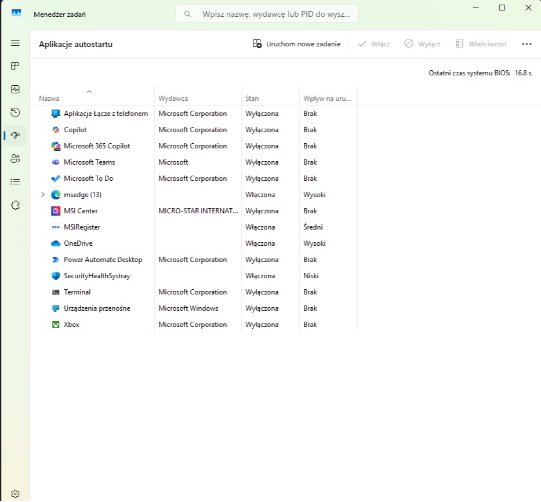541x502 pixels.
Task: Click the Ostatni czas systemu BIOS value
Action: pyautogui.click(x=523, y=73)
